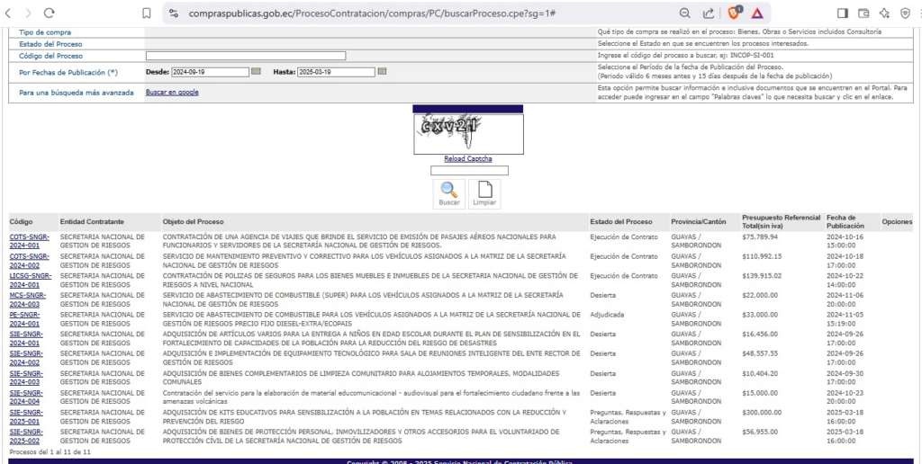The image size is (922, 464).
Task: Click the Hasta date field 2025-03-19
Action: tap(336, 72)
